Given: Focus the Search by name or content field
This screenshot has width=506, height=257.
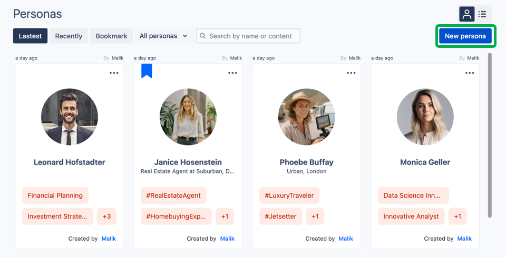Looking at the screenshot, I should click(x=248, y=36).
